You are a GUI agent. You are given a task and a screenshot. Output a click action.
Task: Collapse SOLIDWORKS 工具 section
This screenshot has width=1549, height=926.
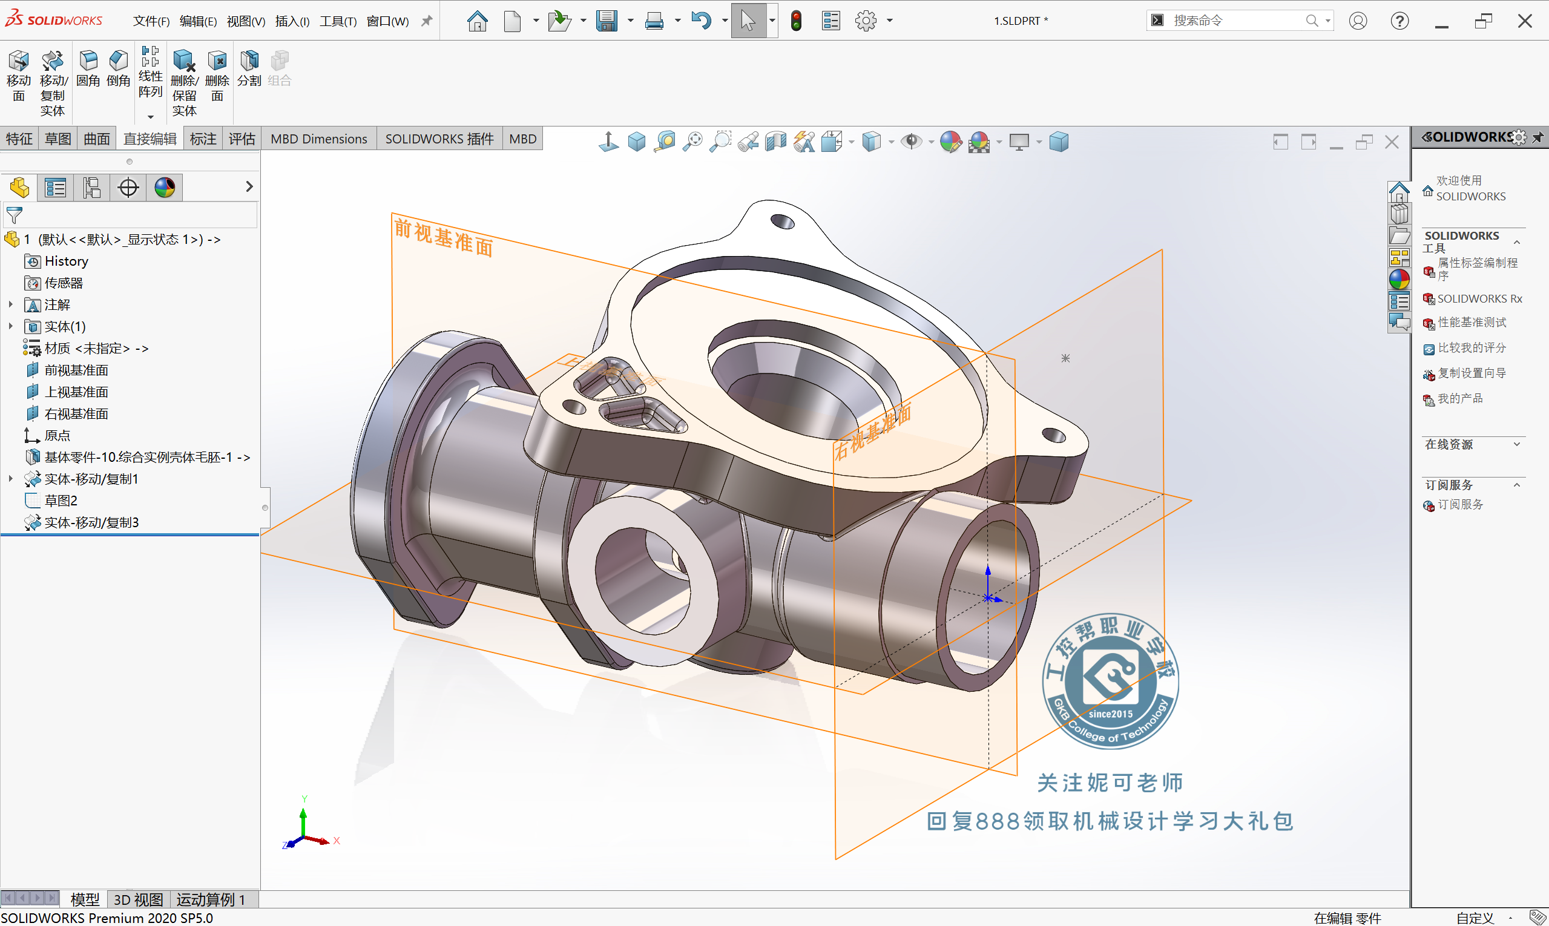tap(1517, 242)
